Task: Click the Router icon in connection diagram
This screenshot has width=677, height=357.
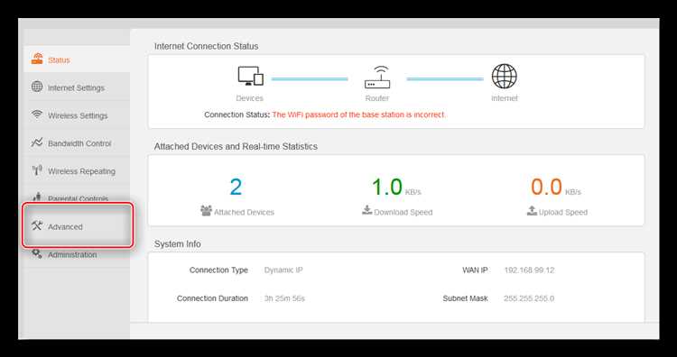Action: click(377, 77)
